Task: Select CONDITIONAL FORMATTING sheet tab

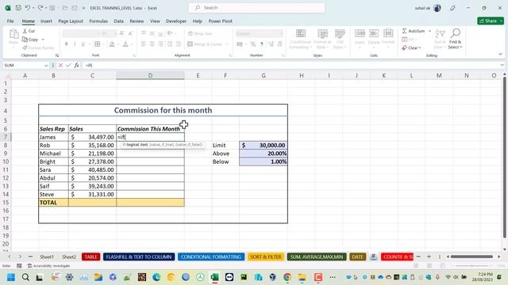Action: coord(211,256)
